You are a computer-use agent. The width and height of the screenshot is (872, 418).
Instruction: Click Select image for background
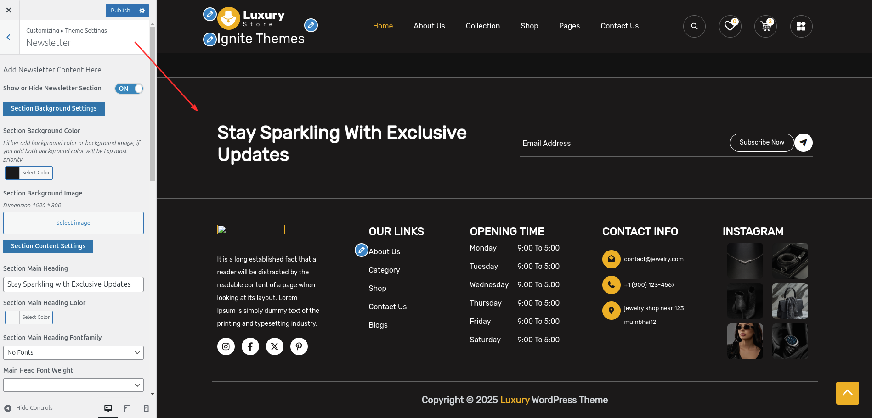(74, 223)
